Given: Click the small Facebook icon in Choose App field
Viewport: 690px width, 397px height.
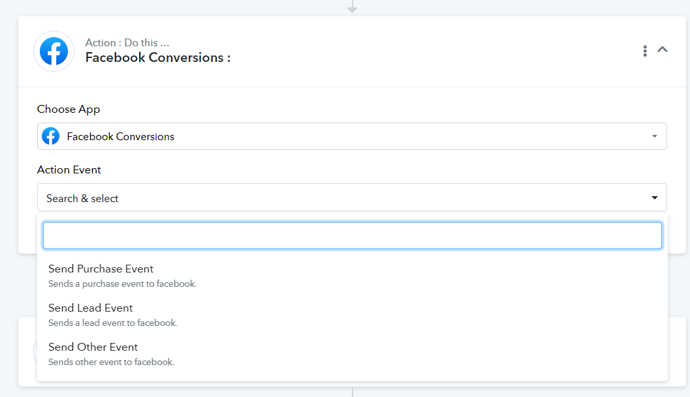Looking at the screenshot, I should (x=51, y=136).
